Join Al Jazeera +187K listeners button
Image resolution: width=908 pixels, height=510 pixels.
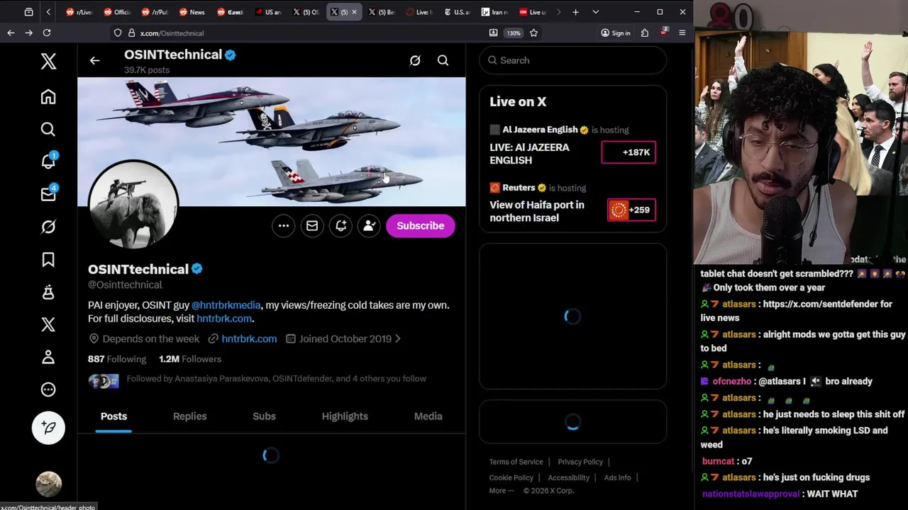629,152
